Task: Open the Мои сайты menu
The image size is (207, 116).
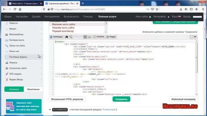Action: (x=143, y=17)
